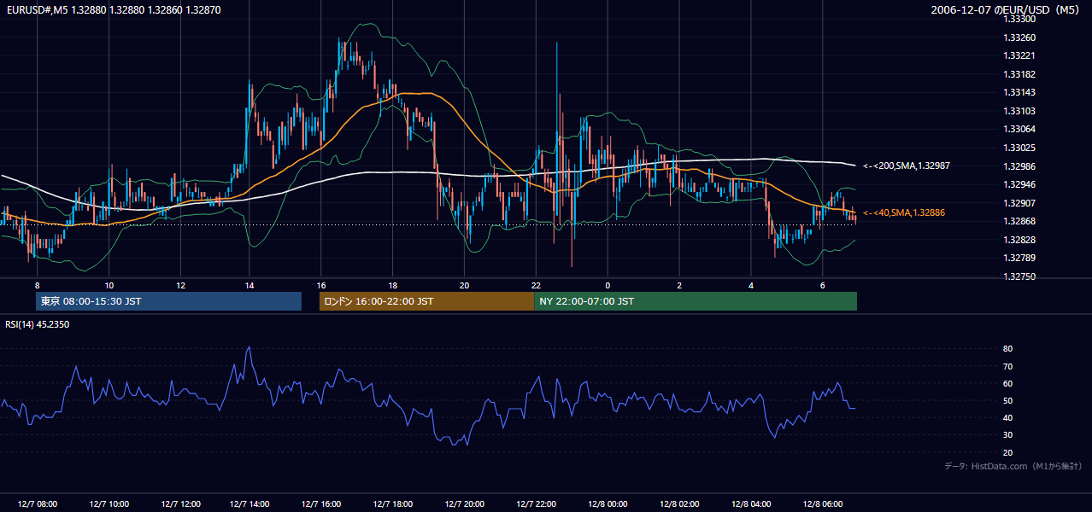This screenshot has width=1092, height=512.
Task: Click the 12/7 22:00 bottom time label
Action: (x=536, y=503)
